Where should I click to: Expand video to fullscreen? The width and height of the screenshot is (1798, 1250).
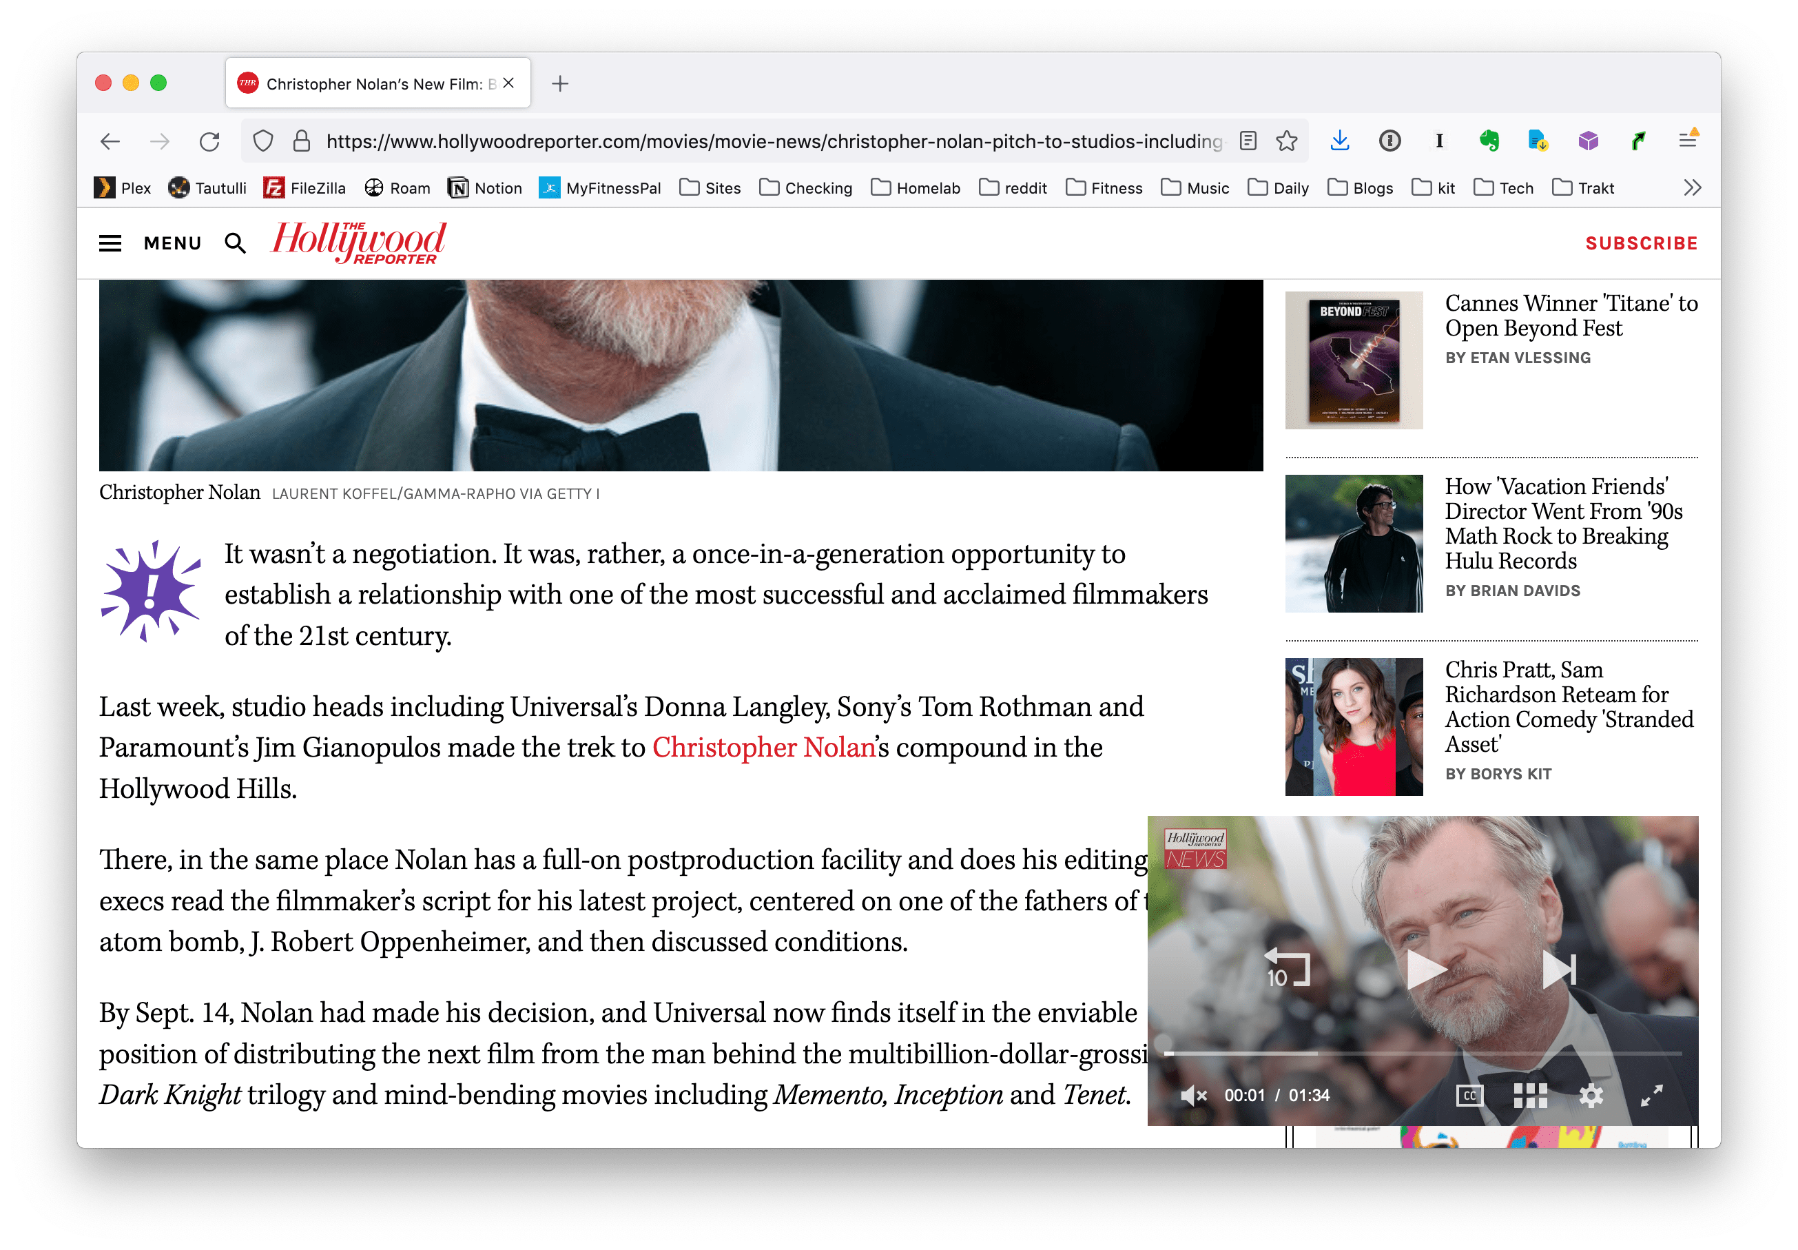1651,1096
